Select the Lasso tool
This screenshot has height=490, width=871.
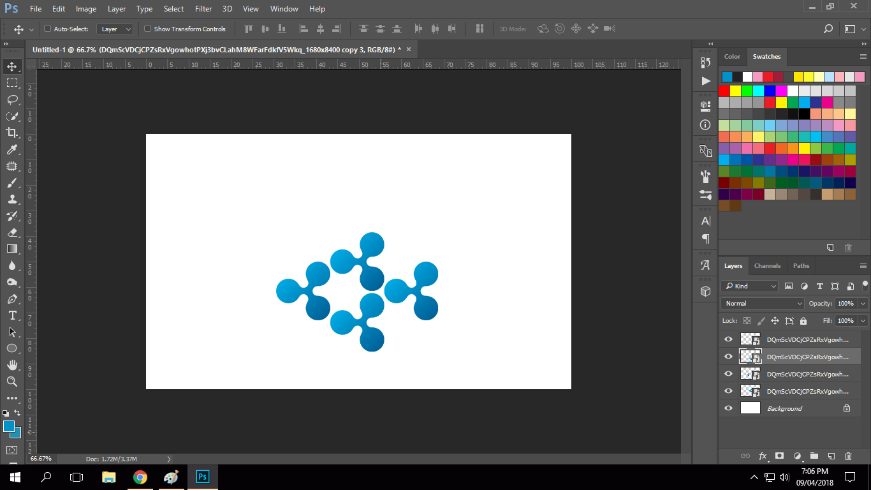12,100
